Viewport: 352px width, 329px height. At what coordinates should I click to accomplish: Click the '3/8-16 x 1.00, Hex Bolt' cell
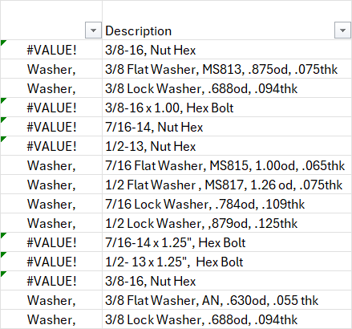[x=227, y=108]
